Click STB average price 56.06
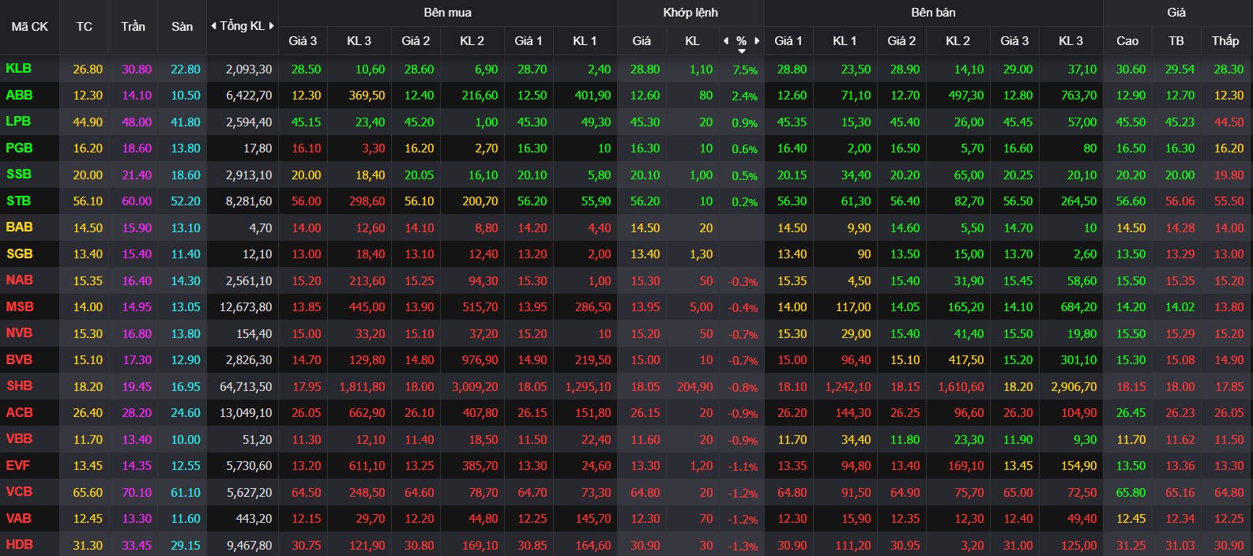The width and height of the screenshot is (1253, 556). pyautogui.click(x=1180, y=201)
